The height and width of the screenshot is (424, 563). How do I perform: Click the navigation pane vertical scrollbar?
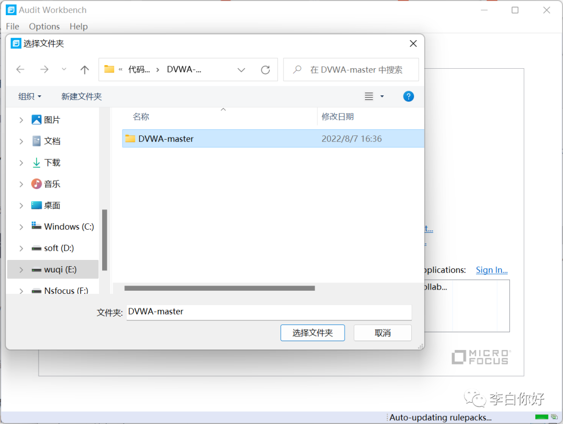(x=104, y=240)
